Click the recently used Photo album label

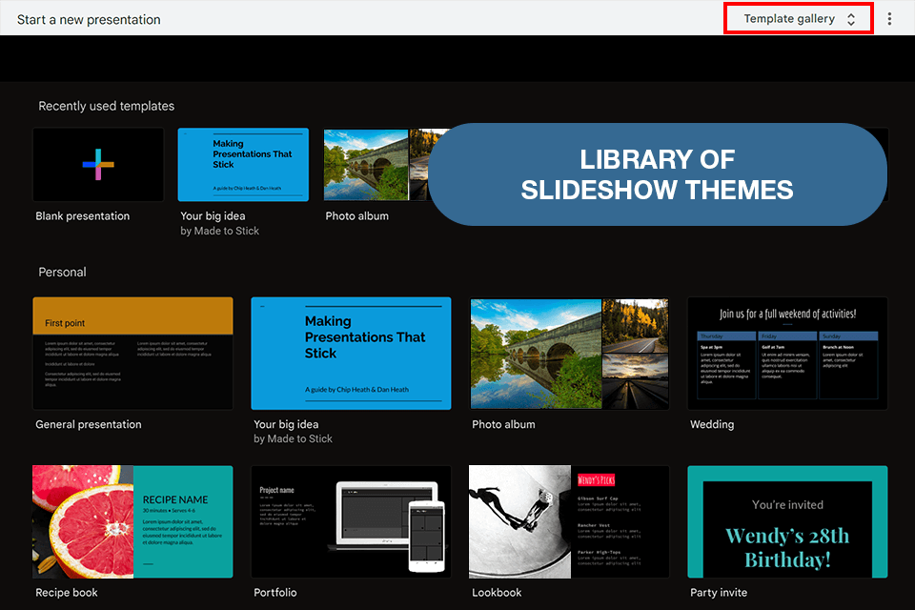tap(356, 216)
